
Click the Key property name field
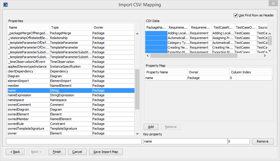pyautogui.click(x=185, y=141)
